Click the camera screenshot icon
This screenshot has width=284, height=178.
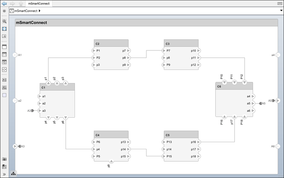[x=5, y=160]
